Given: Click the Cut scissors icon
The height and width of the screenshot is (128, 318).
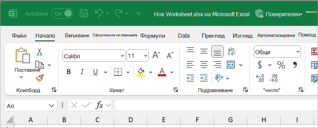Looking at the screenshot, I should pyautogui.click(x=39, y=51).
